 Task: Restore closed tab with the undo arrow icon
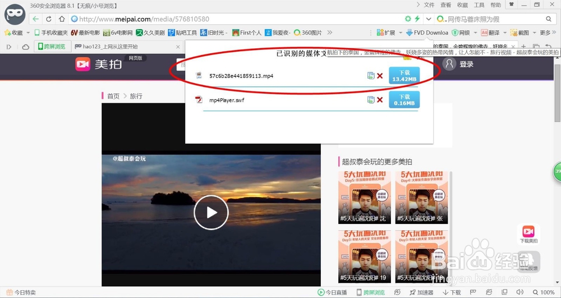coord(549,47)
